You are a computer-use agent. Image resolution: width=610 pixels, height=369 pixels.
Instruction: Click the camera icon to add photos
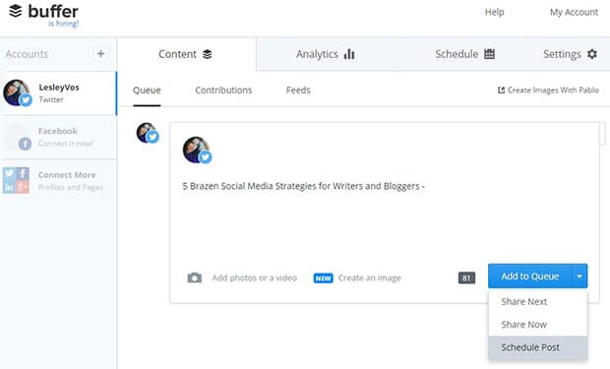coord(195,277)
